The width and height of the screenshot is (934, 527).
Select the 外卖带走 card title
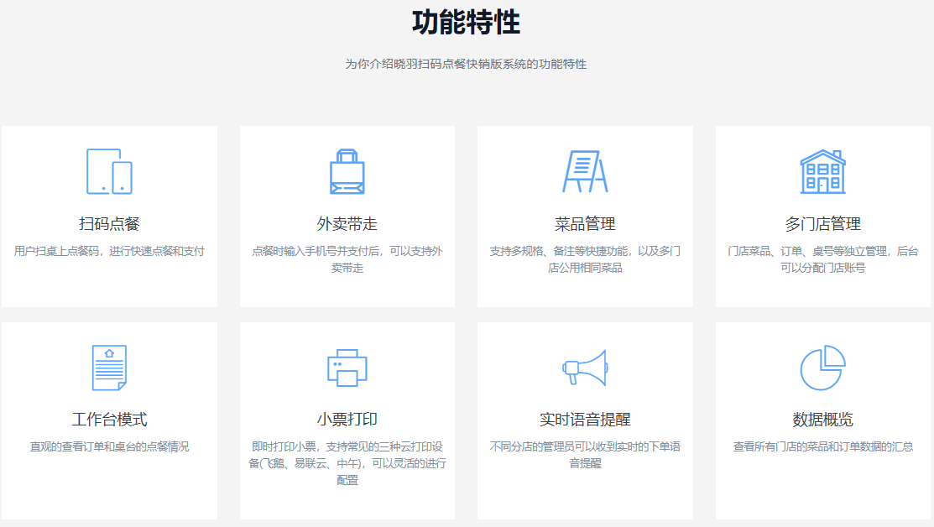tap(347, 224)
